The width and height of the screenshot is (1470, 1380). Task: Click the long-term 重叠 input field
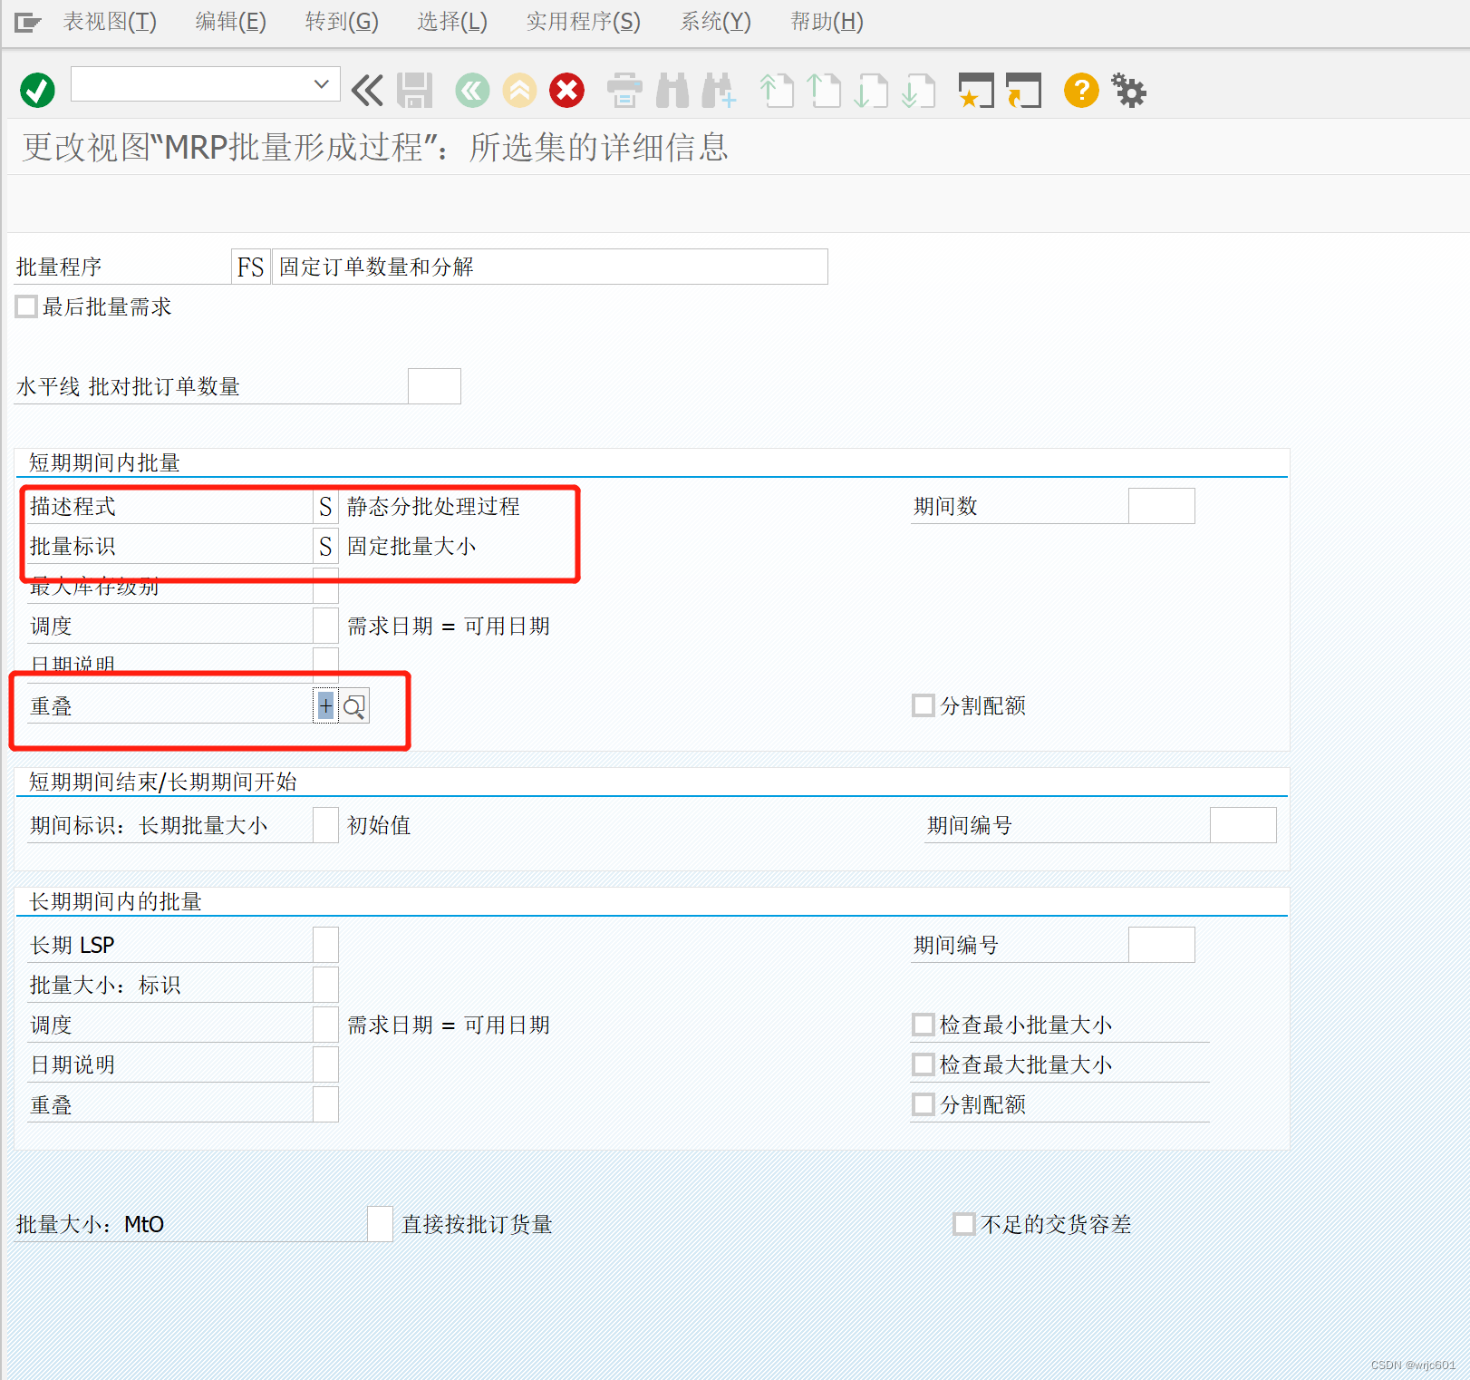coord(325,1104)
